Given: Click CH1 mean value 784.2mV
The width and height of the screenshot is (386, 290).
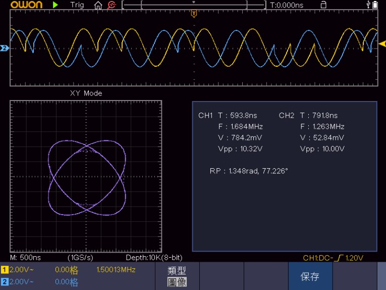Looking at the screenshot, I should click(x=246, y=138).
